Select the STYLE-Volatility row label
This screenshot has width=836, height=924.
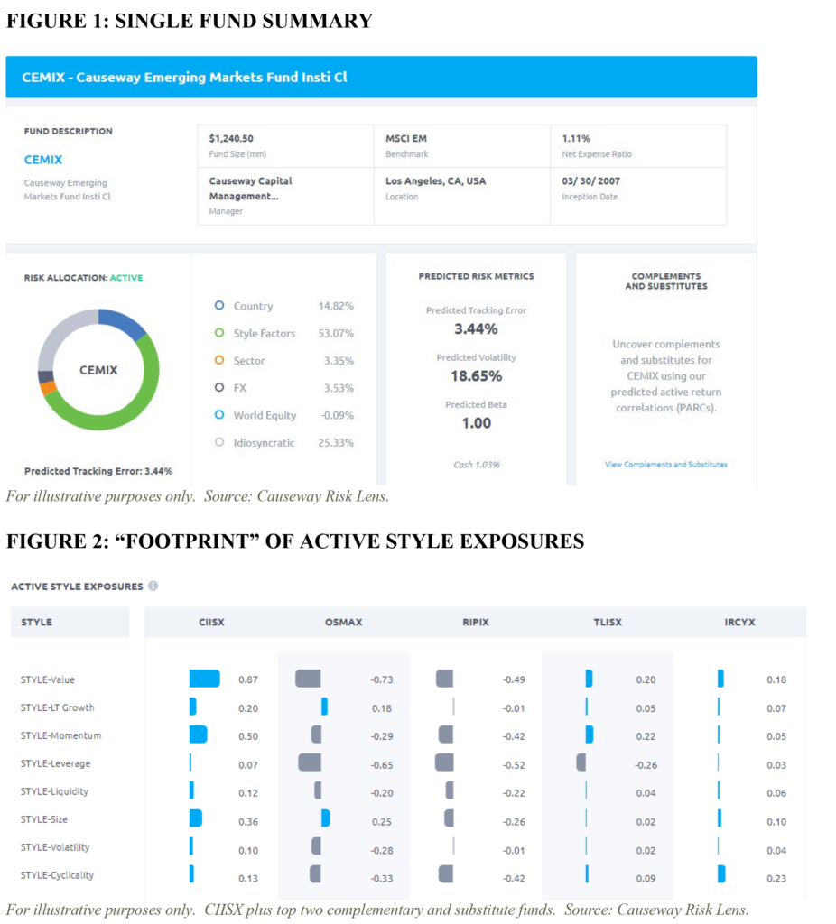(55, 847)
